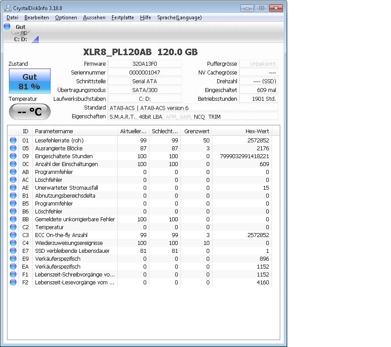Click the Übertragungsmodus field SATA/300
391x347 pixels.
(x=144, y=90)
